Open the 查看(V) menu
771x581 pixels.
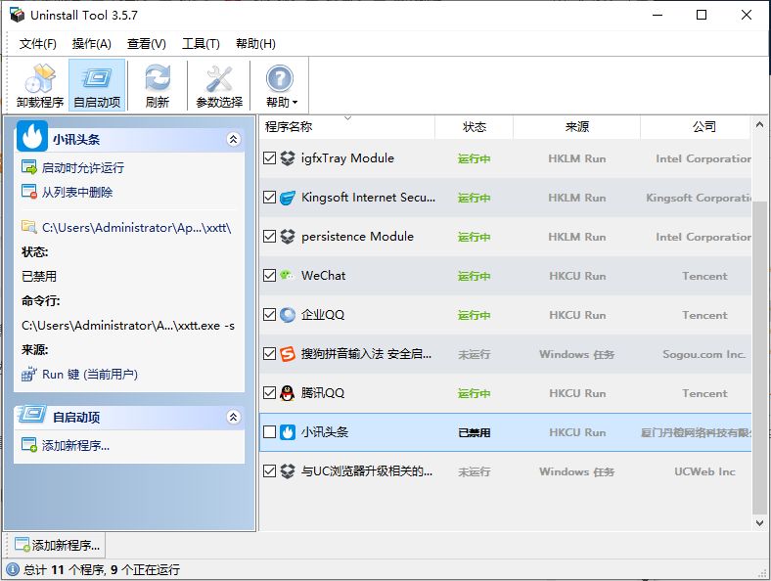(146, 44)
